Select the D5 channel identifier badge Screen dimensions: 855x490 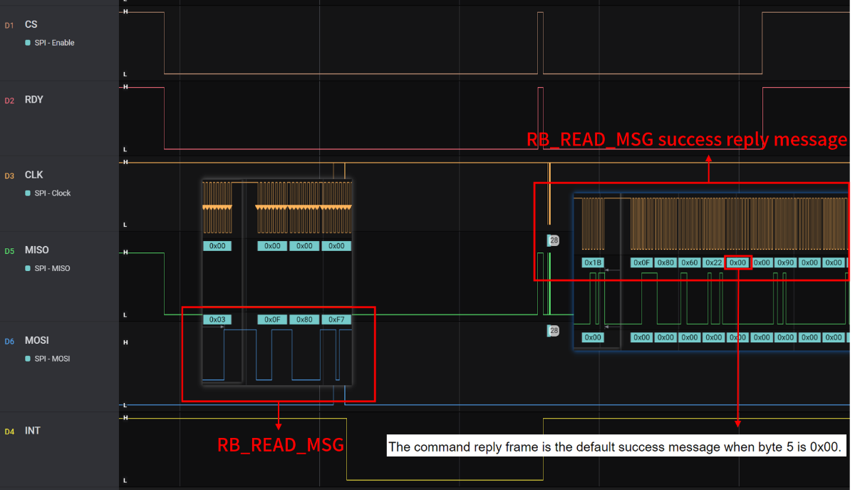tap(9, 250)
